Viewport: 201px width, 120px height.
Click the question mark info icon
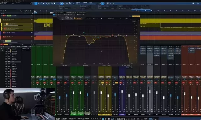coord(59,3)
